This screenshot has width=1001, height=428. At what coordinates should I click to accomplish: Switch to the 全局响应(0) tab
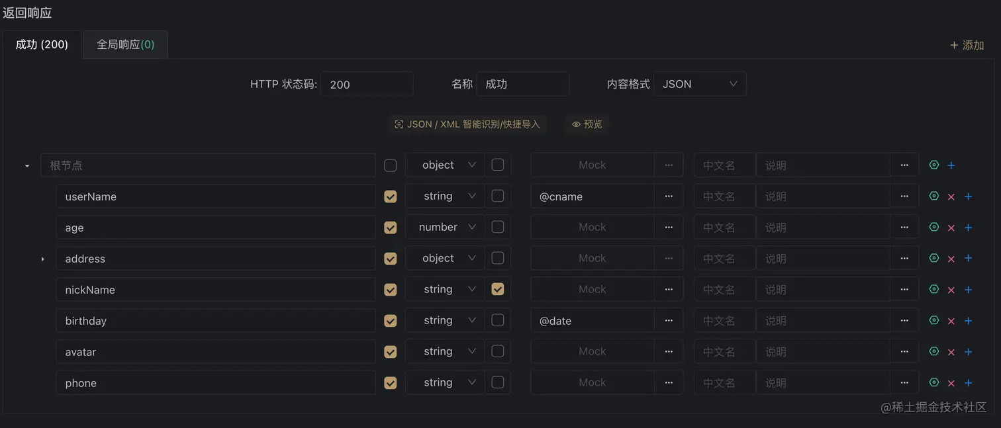(x=125, y=44)
